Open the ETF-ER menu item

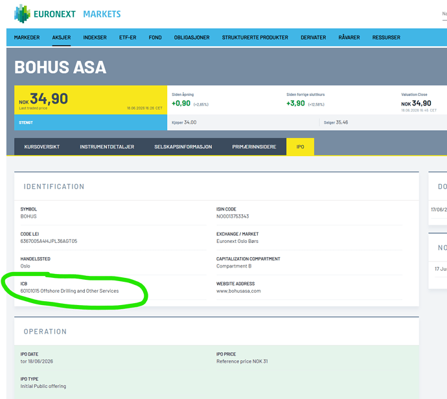click(128, 38)
